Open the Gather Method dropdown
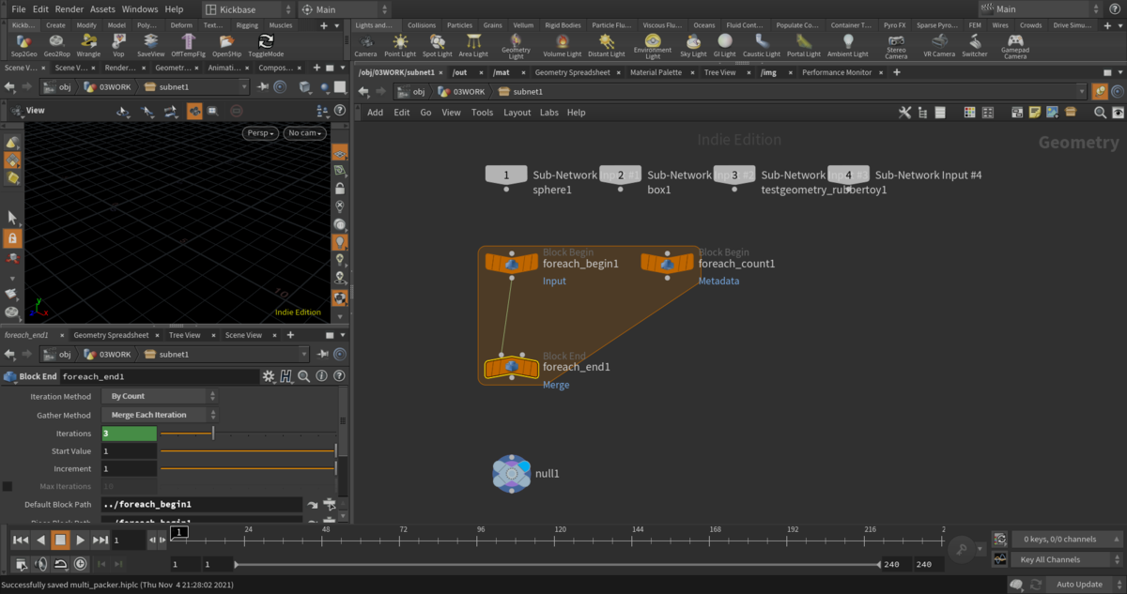Viewport: 1127px width, 594px height. pos(159,415)
